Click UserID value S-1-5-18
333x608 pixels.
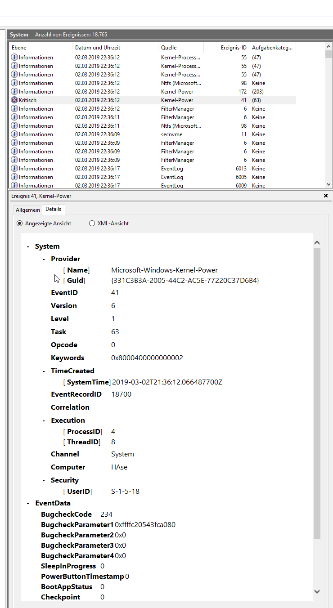point(125,492)
